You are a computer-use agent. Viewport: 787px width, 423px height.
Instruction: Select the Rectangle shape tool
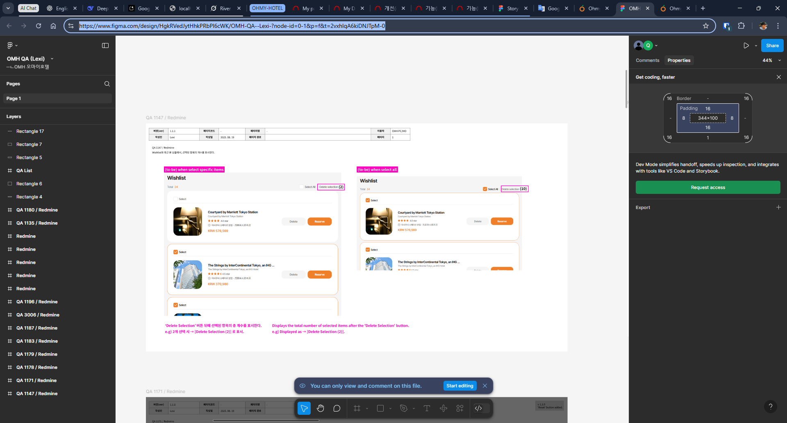tap(380, 408)
